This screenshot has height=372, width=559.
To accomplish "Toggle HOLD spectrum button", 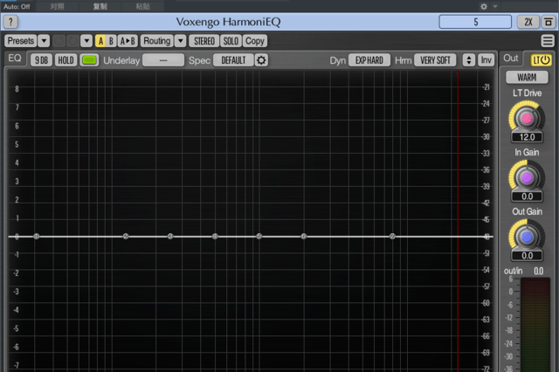I will click(x=66, y=60).
